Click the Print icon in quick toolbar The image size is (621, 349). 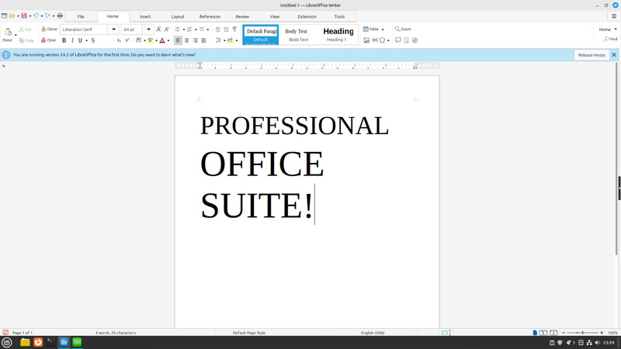(x=60, y=16)
